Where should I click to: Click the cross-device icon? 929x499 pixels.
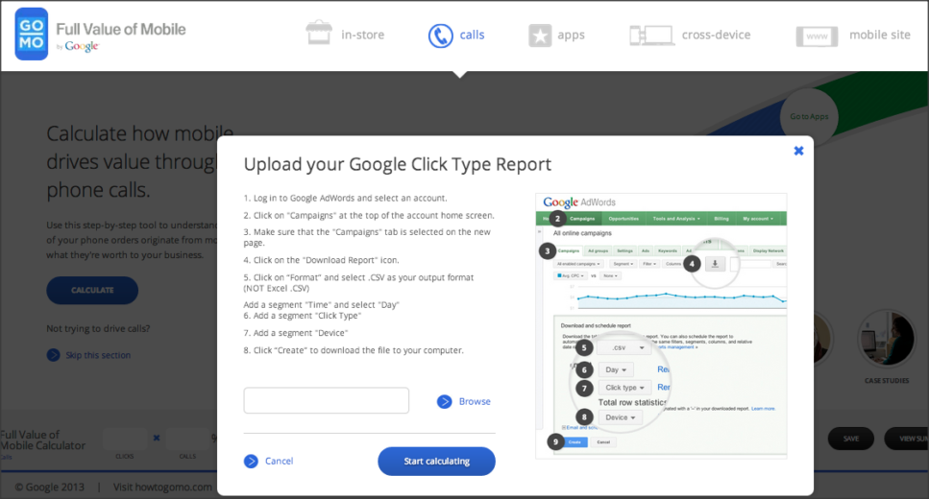(x=651, y=36)
